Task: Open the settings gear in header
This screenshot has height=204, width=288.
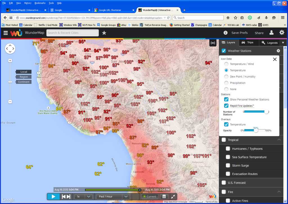Action: pos(282,33)
